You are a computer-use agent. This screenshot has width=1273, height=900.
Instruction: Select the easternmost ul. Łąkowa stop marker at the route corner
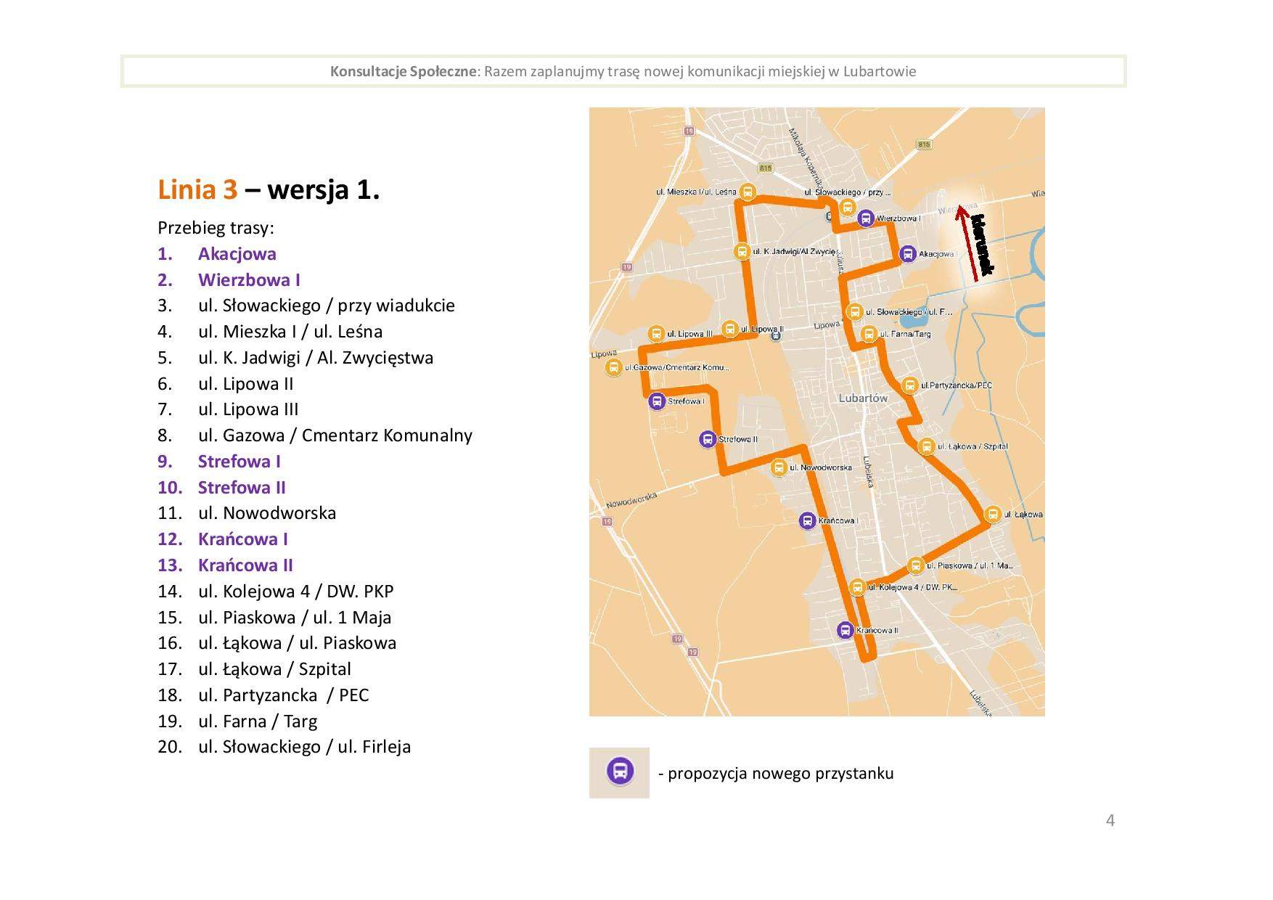992,515
